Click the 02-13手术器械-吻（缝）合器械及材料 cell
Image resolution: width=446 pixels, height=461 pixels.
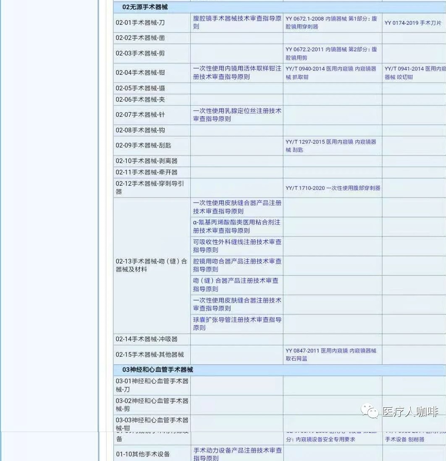point(151,265)
